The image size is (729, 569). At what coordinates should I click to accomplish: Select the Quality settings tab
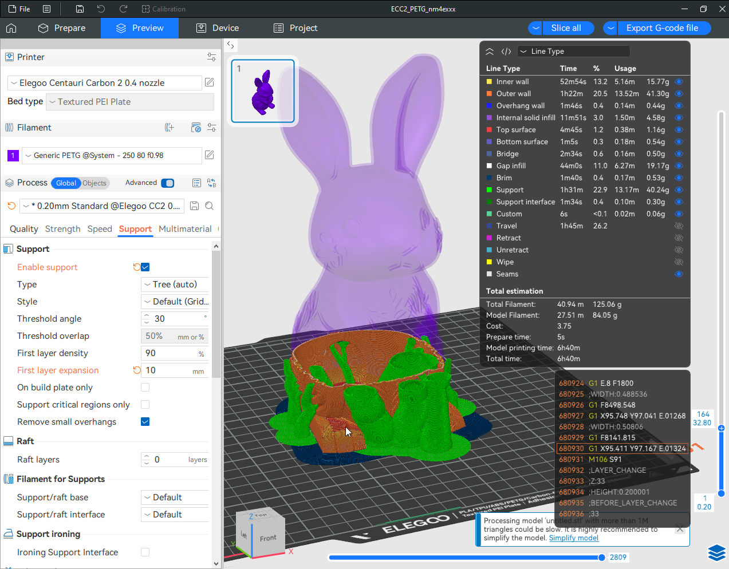[24, 229]
